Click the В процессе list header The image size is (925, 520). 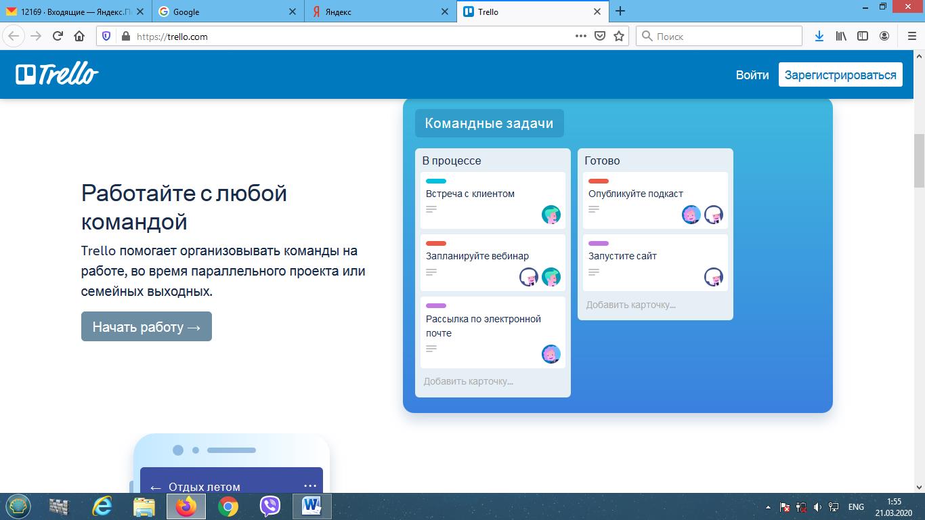tap(452, 160)
